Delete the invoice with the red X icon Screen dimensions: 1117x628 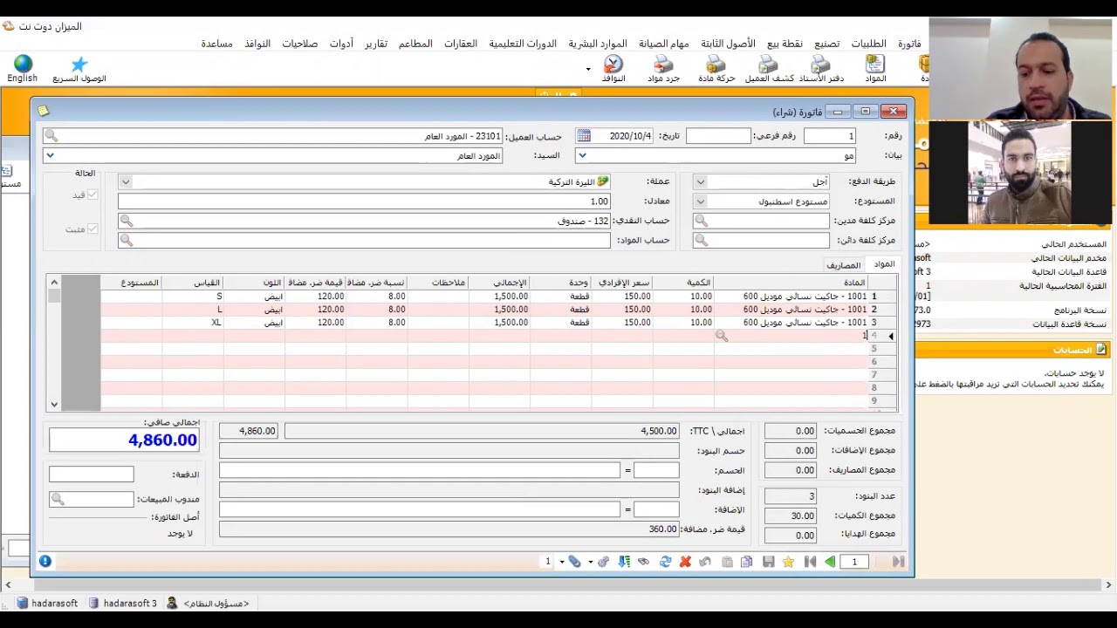click(685, 562)
